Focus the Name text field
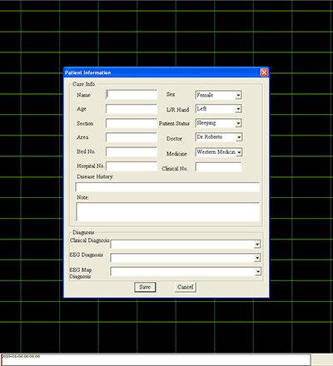This screenshot has width=333, height=366. (x=132, y=95)
